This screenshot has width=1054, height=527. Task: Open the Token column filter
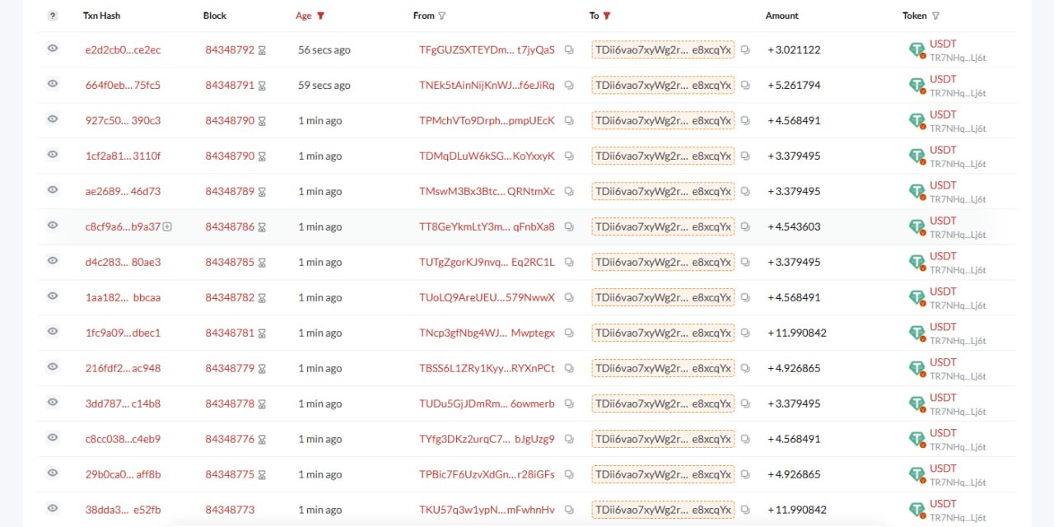coord(935,16)
